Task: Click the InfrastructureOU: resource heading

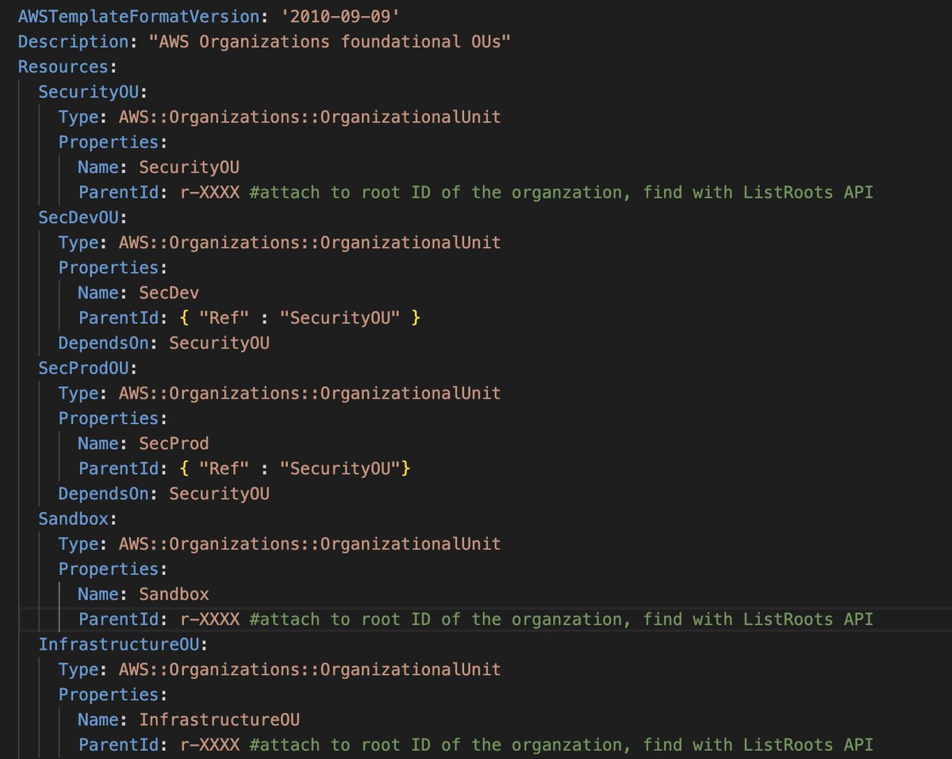Action: pos(123,645)
